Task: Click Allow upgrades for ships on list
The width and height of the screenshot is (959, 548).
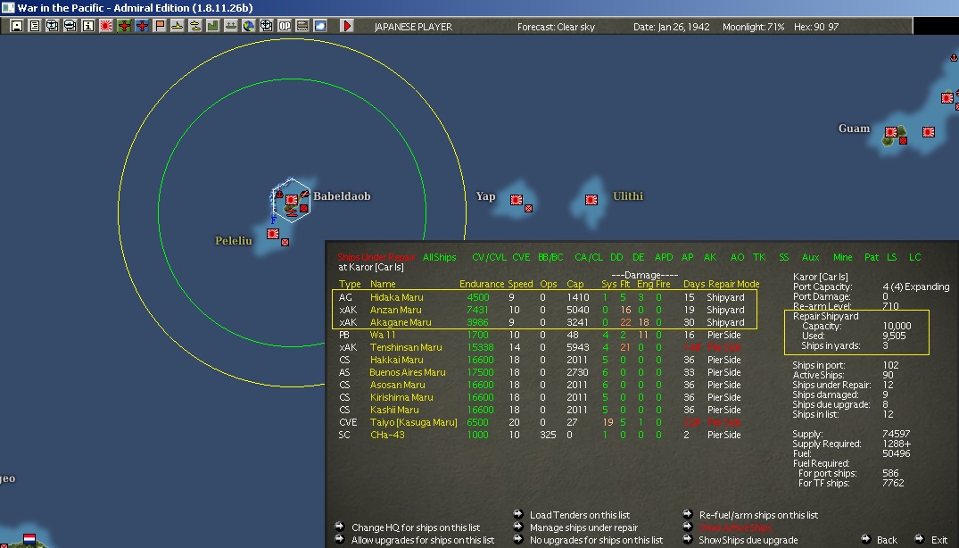Action: (x=423, y=540)
